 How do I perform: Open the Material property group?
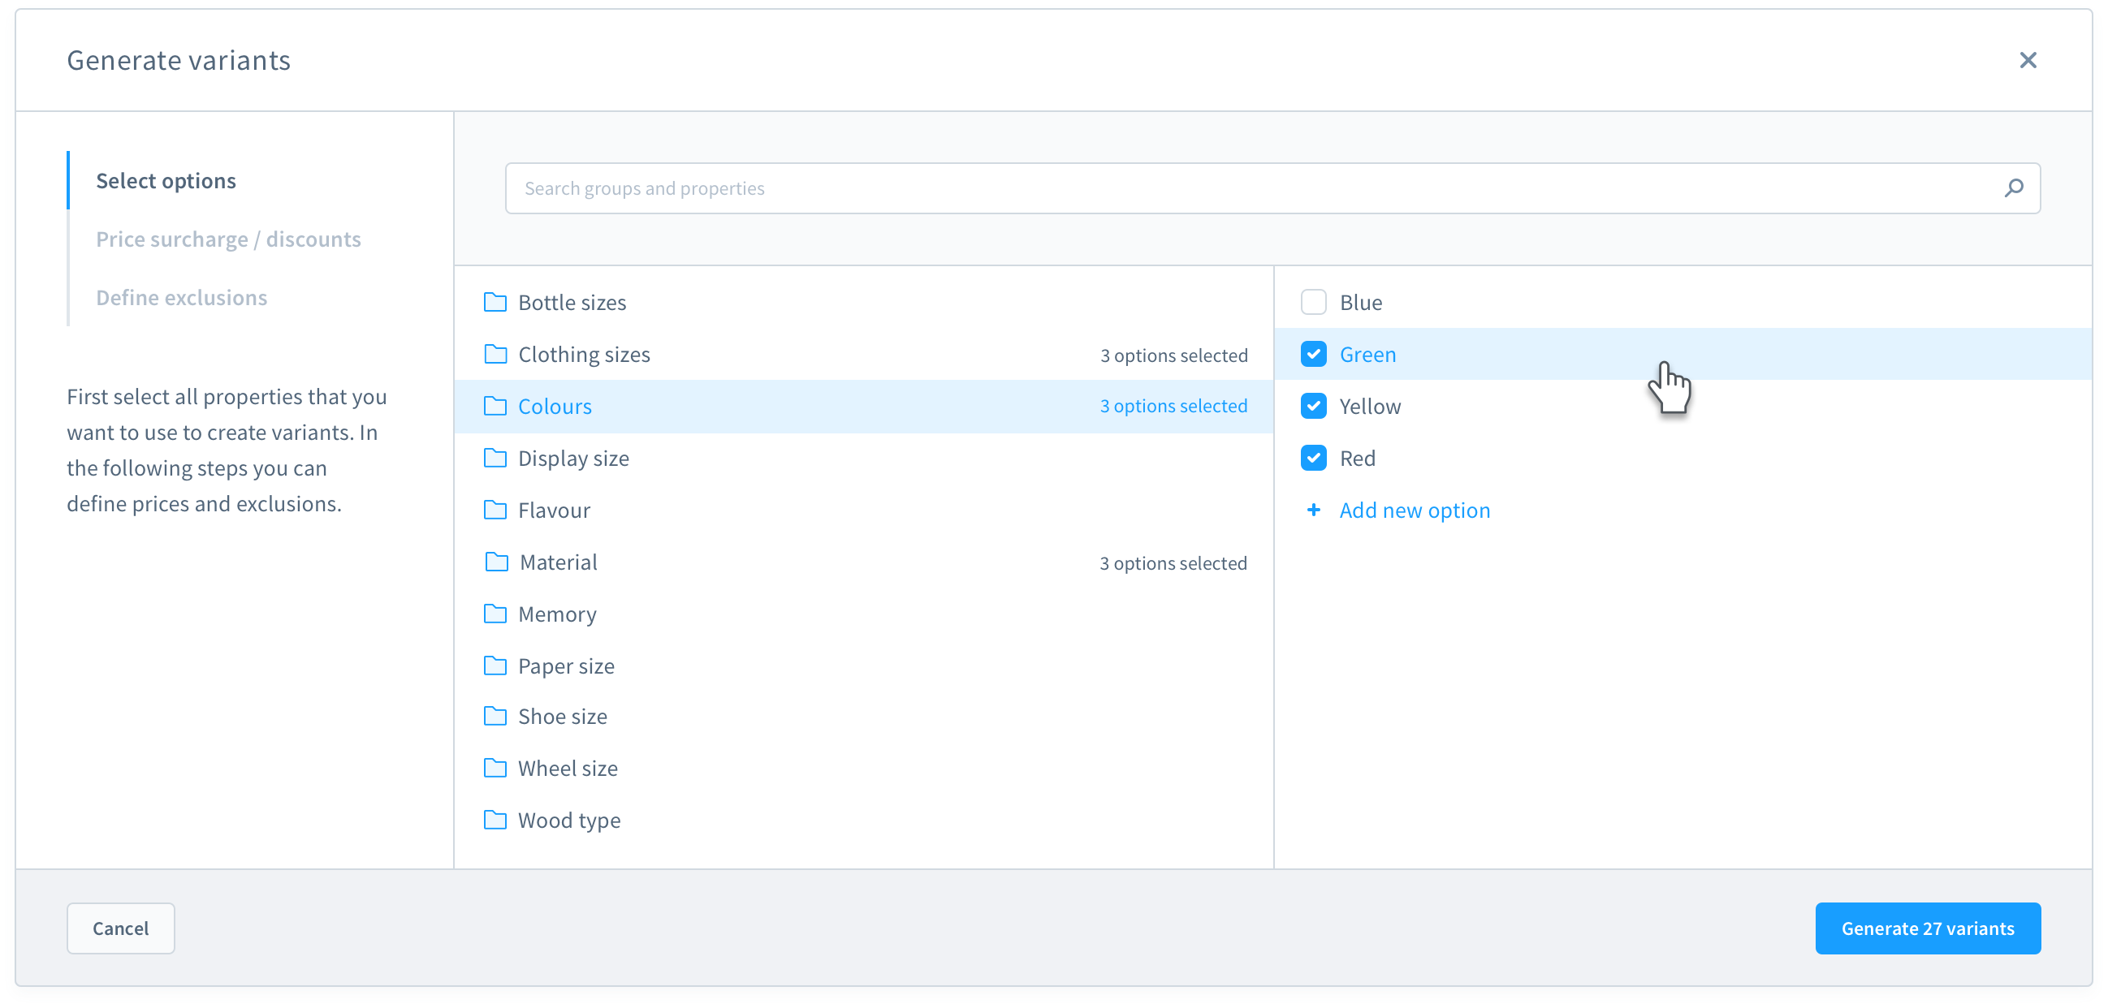coord(558,562)
